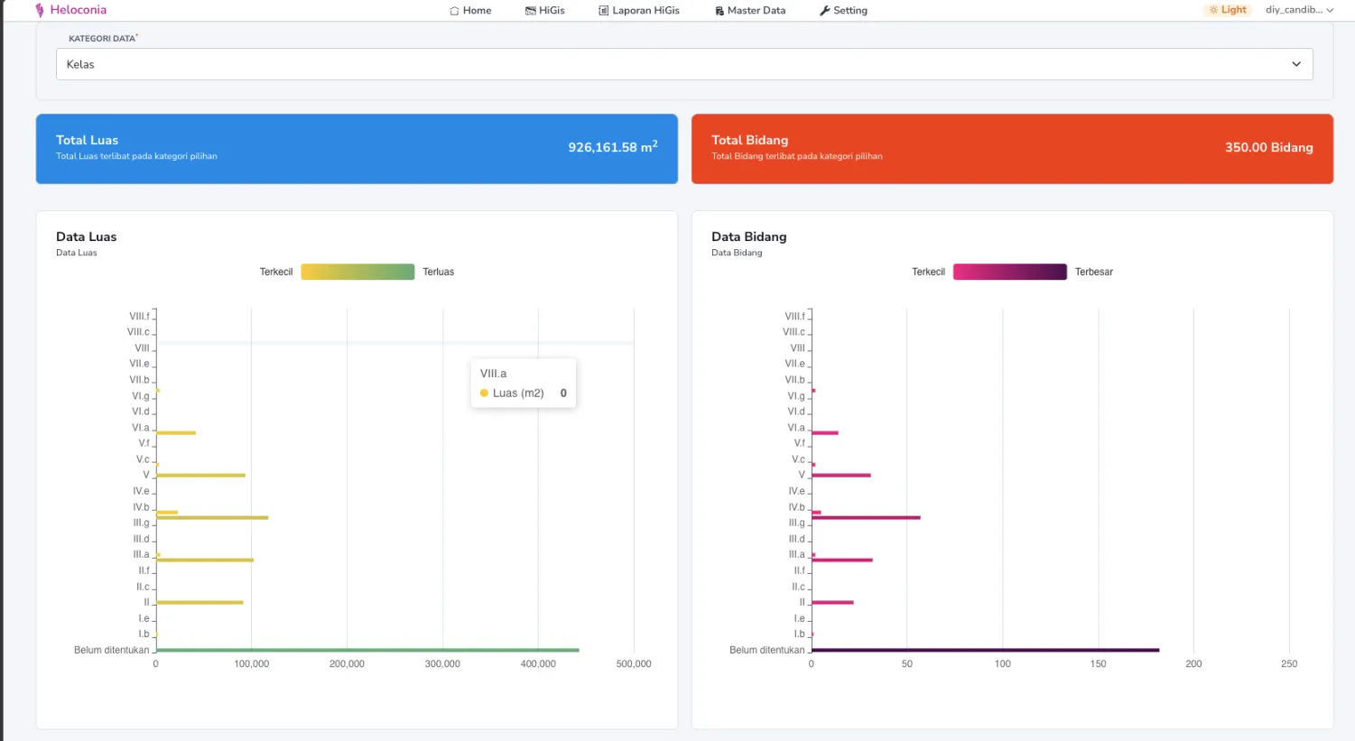The height and width of the screenshot is (741, 1355).
Task: Click the yellow-green Data Luas gradient legend
Action: coord(357,272)
